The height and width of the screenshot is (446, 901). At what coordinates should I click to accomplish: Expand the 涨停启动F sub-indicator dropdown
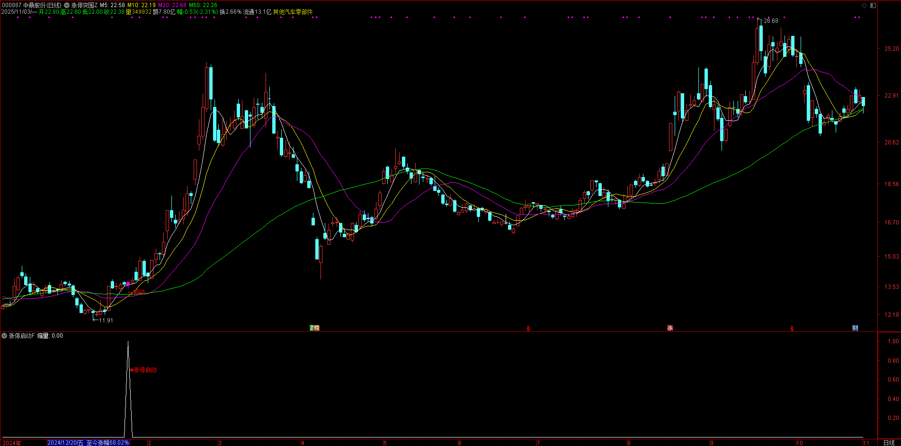(4, 336)
